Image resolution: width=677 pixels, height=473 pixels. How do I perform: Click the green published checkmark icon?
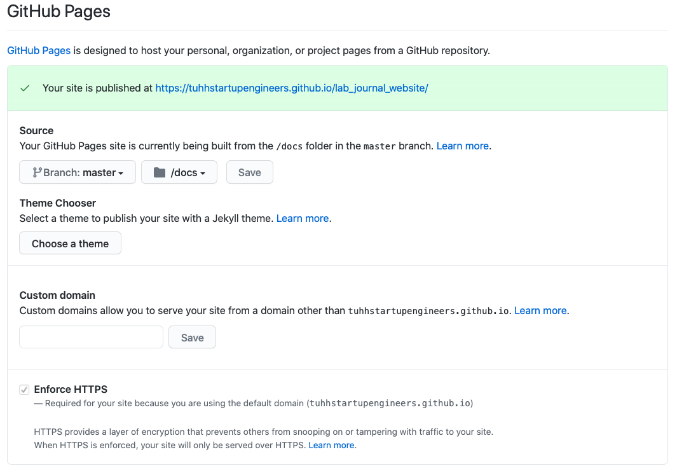click(25, 88)
